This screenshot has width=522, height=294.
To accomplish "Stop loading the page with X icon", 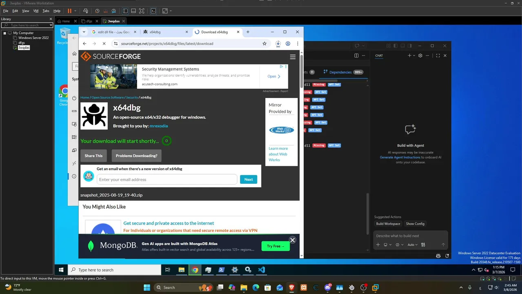I will [104, 44].
